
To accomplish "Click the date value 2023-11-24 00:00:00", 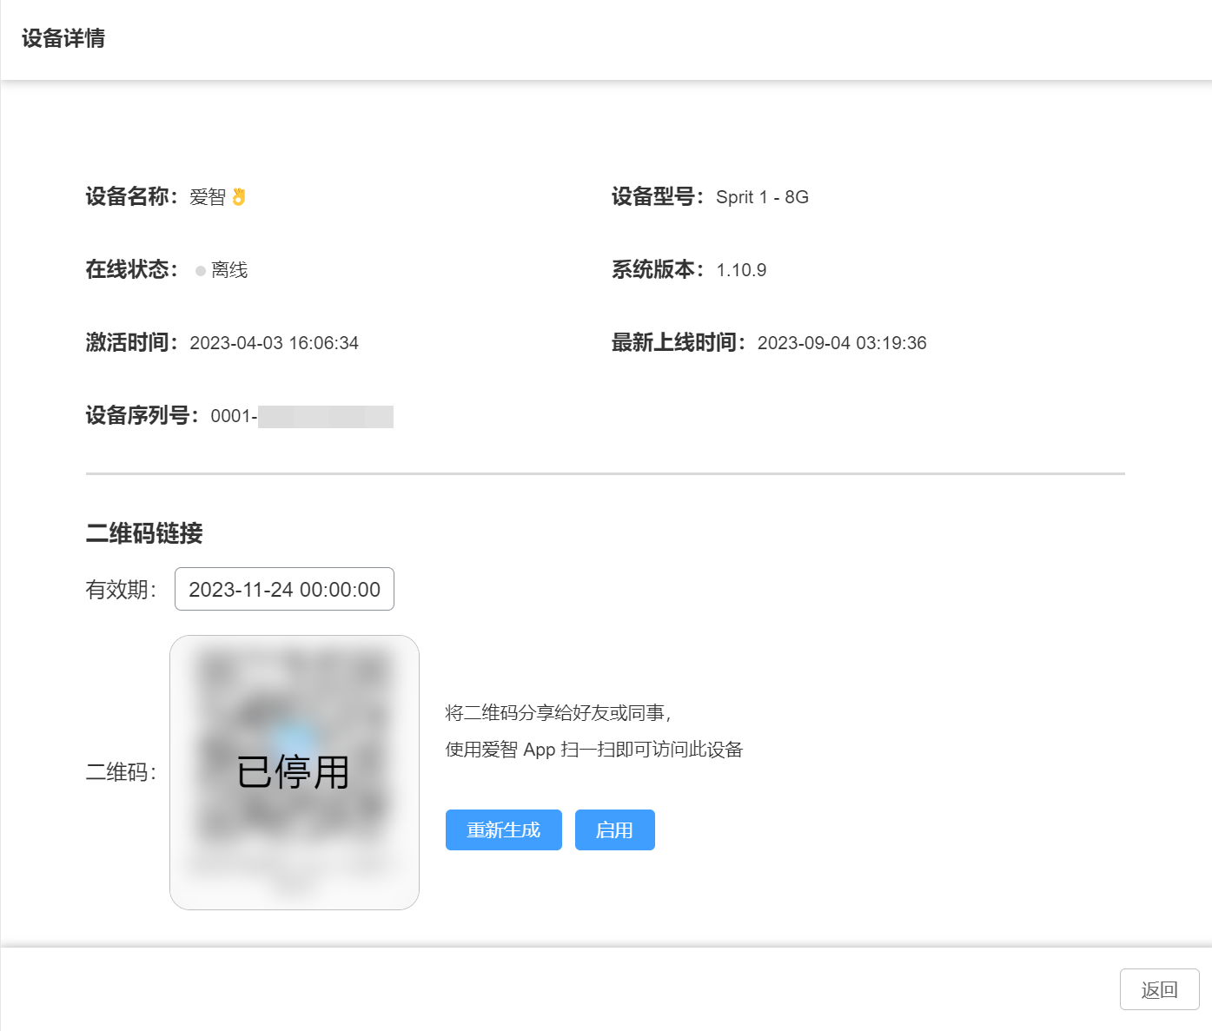I will tap(283, 589).
